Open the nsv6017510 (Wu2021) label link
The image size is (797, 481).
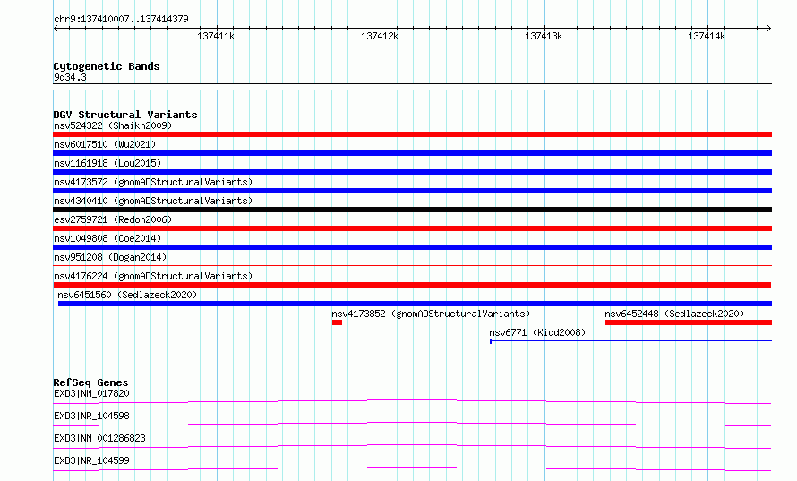click(105, 144)
